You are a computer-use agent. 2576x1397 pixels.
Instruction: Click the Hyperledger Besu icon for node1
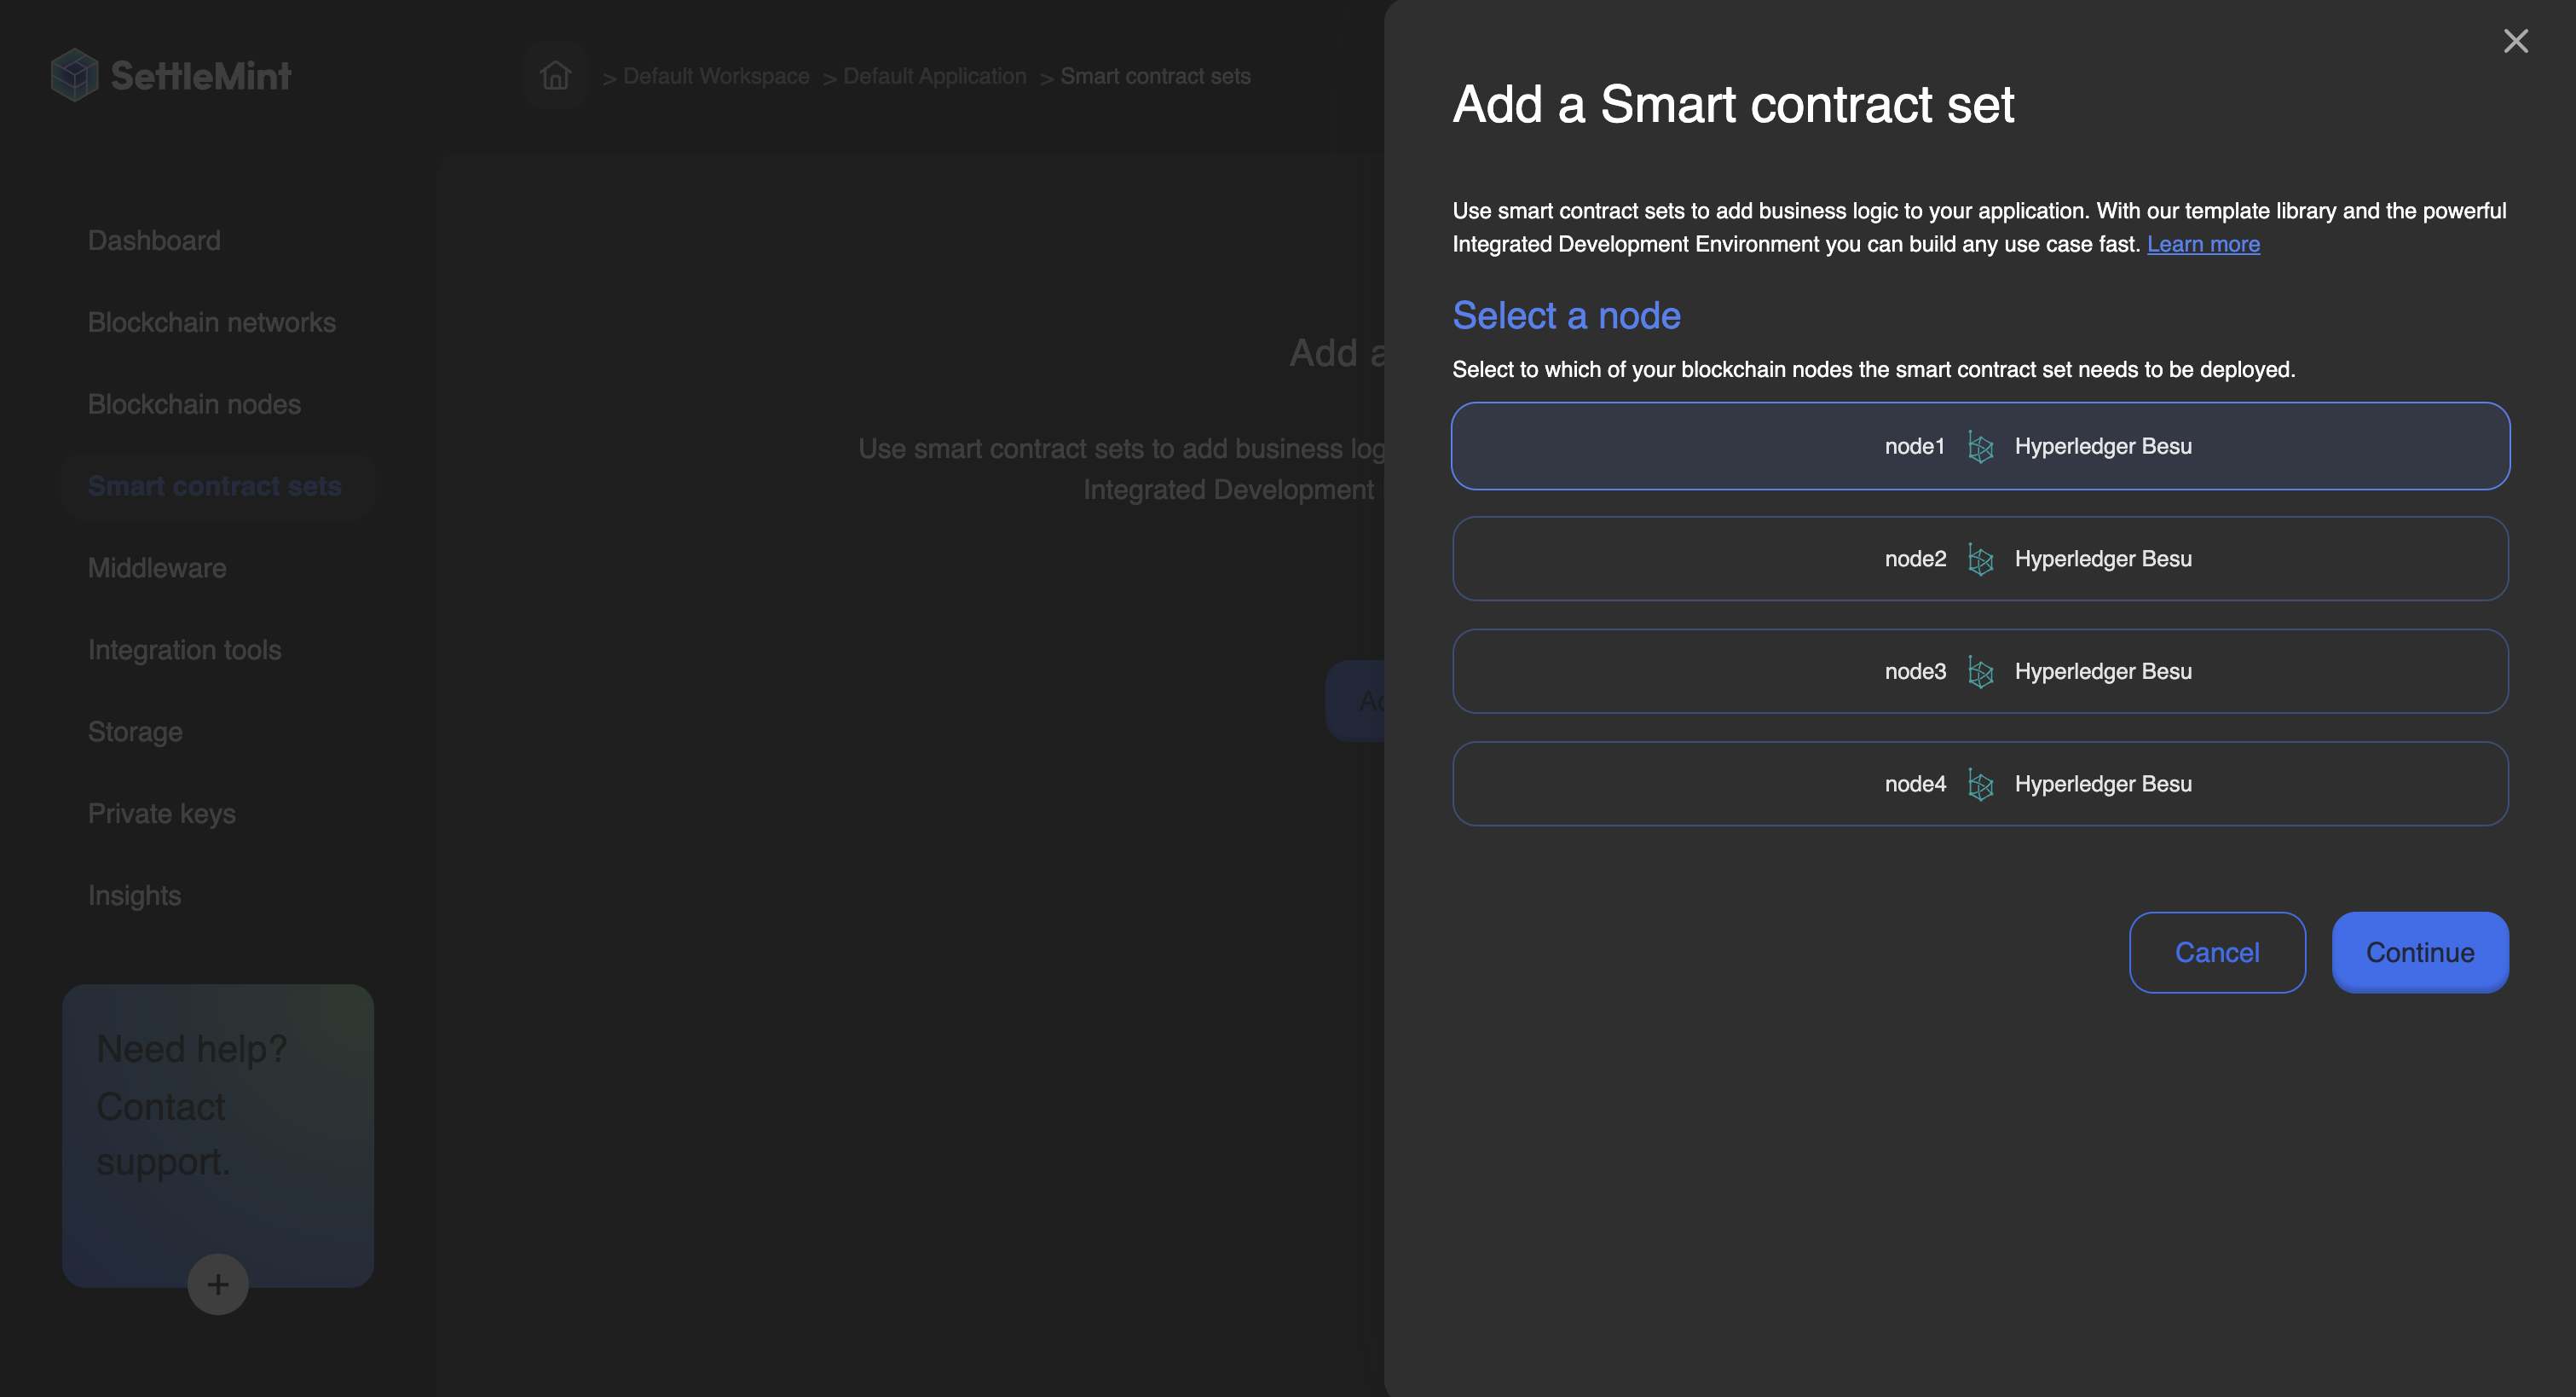pyautogui.click(x=1978, y=445)
